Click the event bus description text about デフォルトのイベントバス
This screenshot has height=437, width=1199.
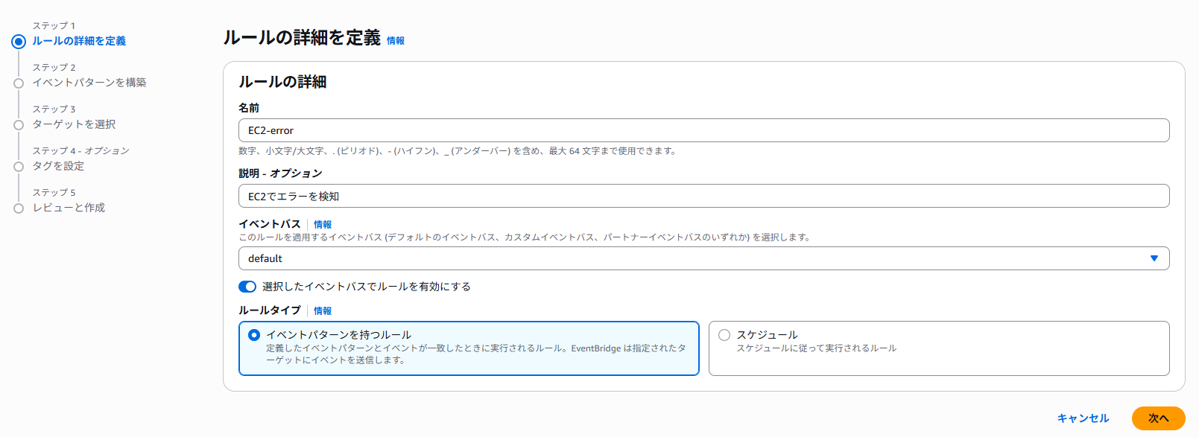(525, 237)
